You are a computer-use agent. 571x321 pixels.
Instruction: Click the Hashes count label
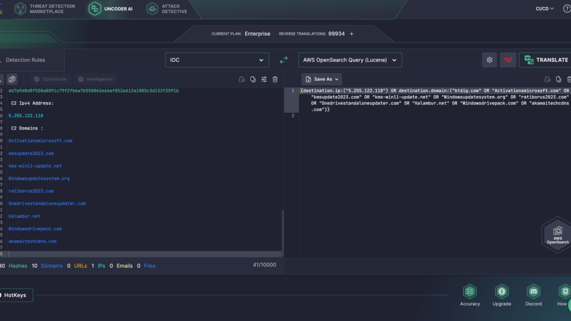coord(18,266)
